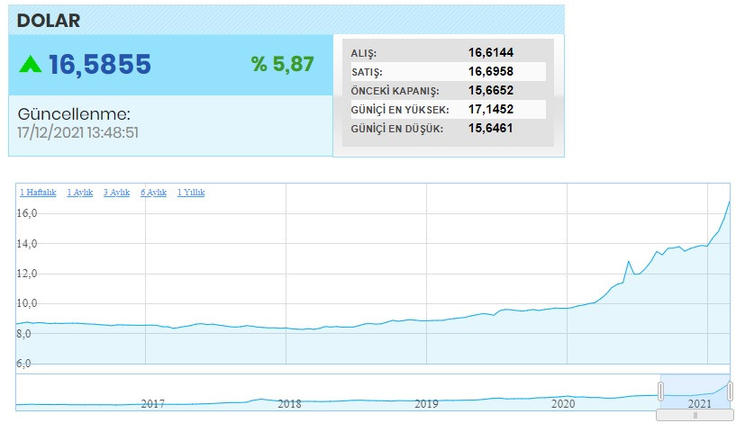Screen dimensions: 745x432
Task: Grab the left range selector handle
Action: pos(660,391)
